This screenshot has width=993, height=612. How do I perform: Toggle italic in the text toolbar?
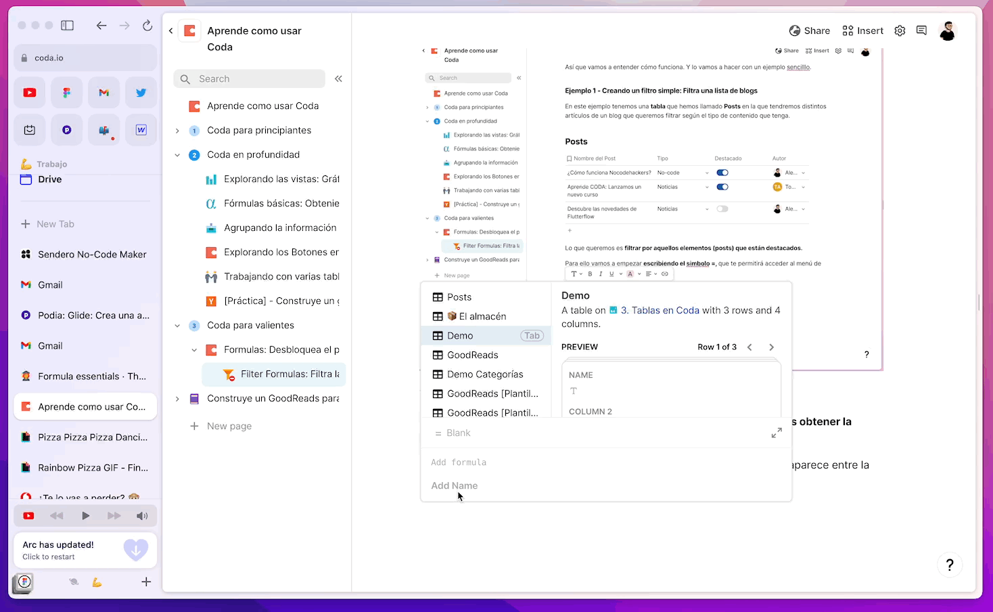(600, 274)
